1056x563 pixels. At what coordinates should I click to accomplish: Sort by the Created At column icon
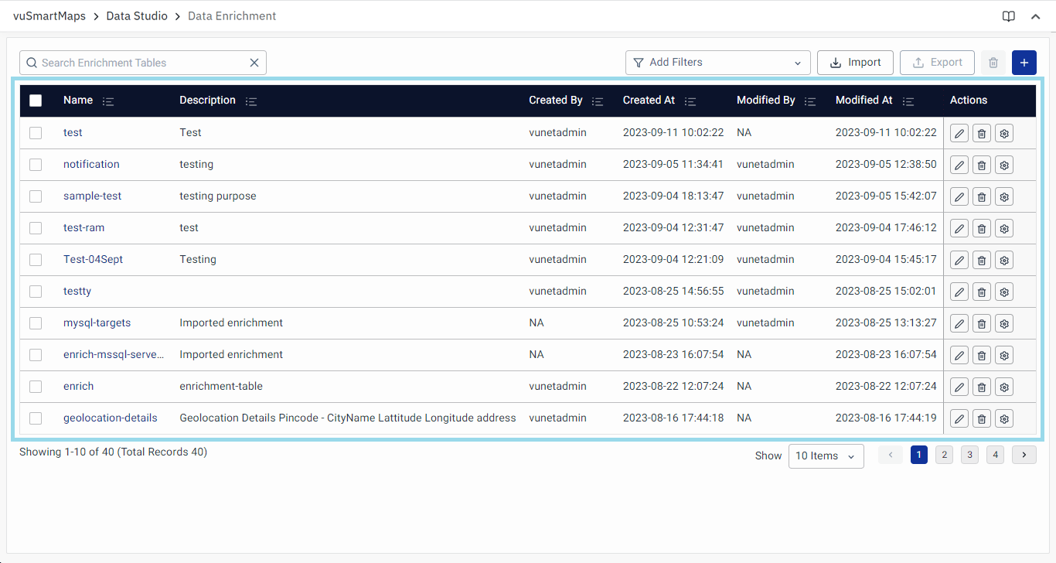(x=690, y=101)
